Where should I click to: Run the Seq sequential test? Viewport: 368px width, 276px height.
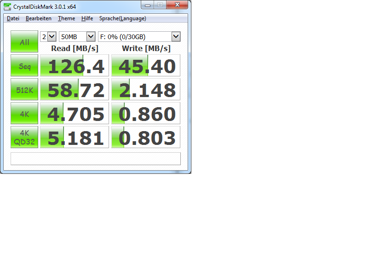[24, 65]
